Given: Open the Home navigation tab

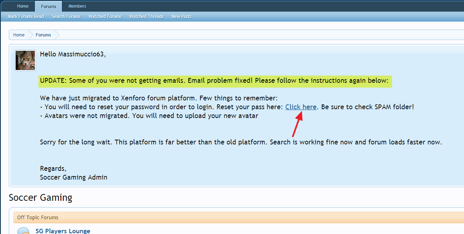Looking at the screenshot, I should 23,6.
